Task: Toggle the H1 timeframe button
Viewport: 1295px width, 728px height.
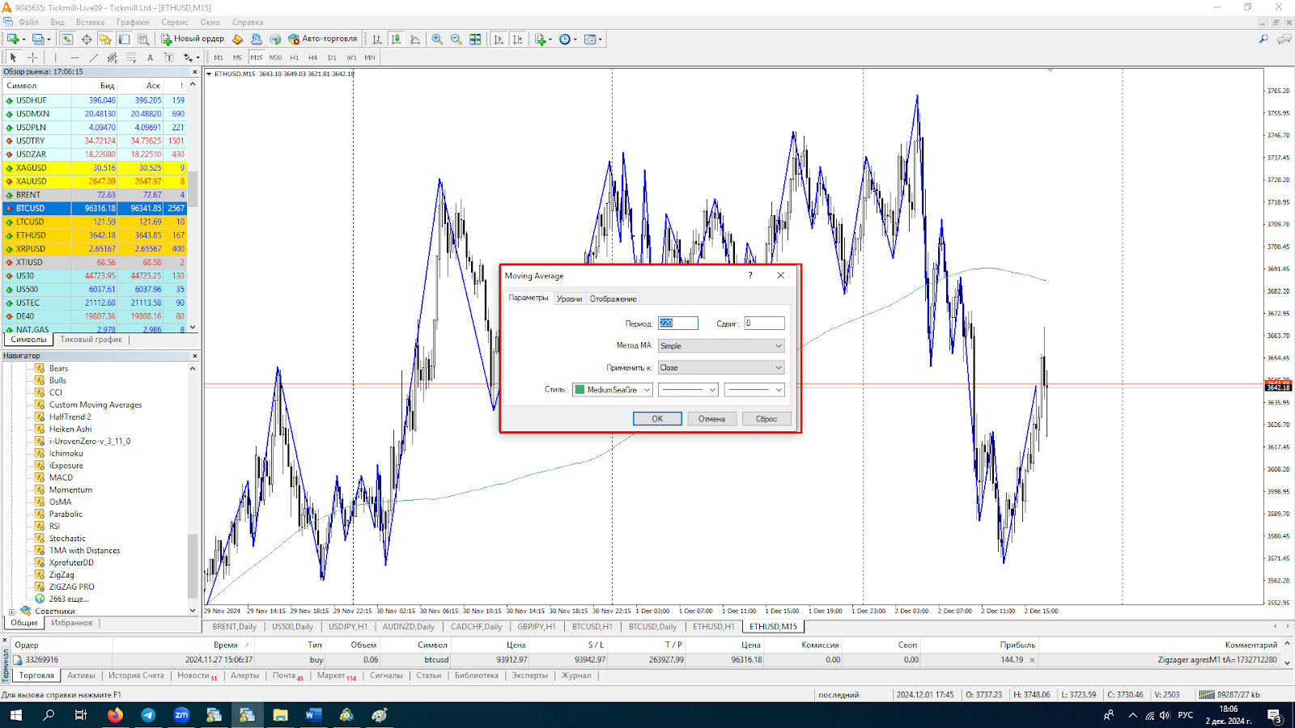Action: [x=294, y=57]
